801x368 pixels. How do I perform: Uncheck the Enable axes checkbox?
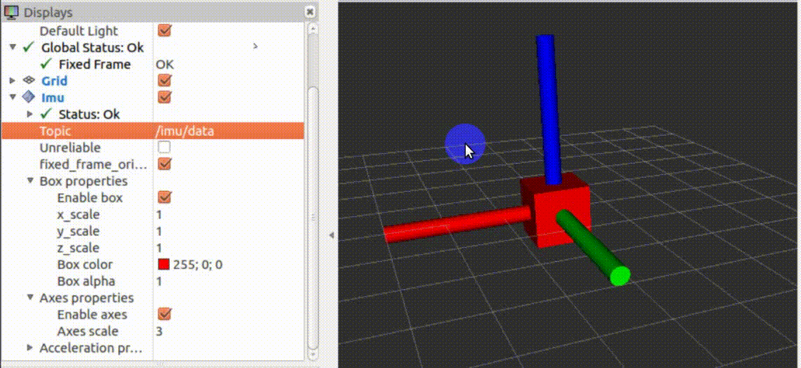pos(164,314)
